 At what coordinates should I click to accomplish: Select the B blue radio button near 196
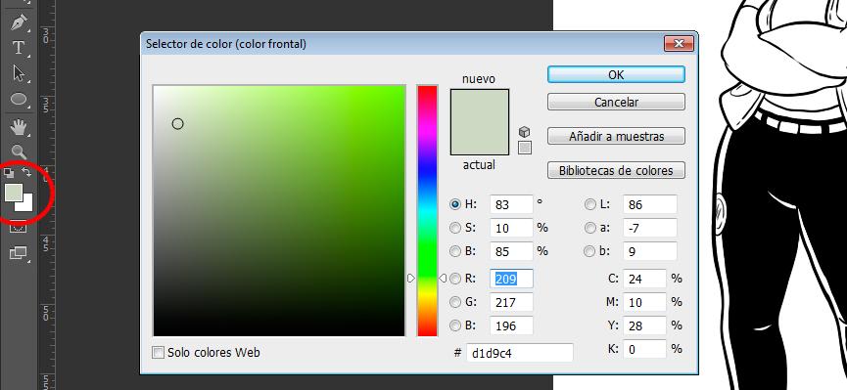[x=455, y=325]
